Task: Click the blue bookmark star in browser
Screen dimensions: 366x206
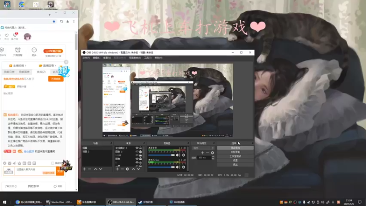Action: pos(54,21)
